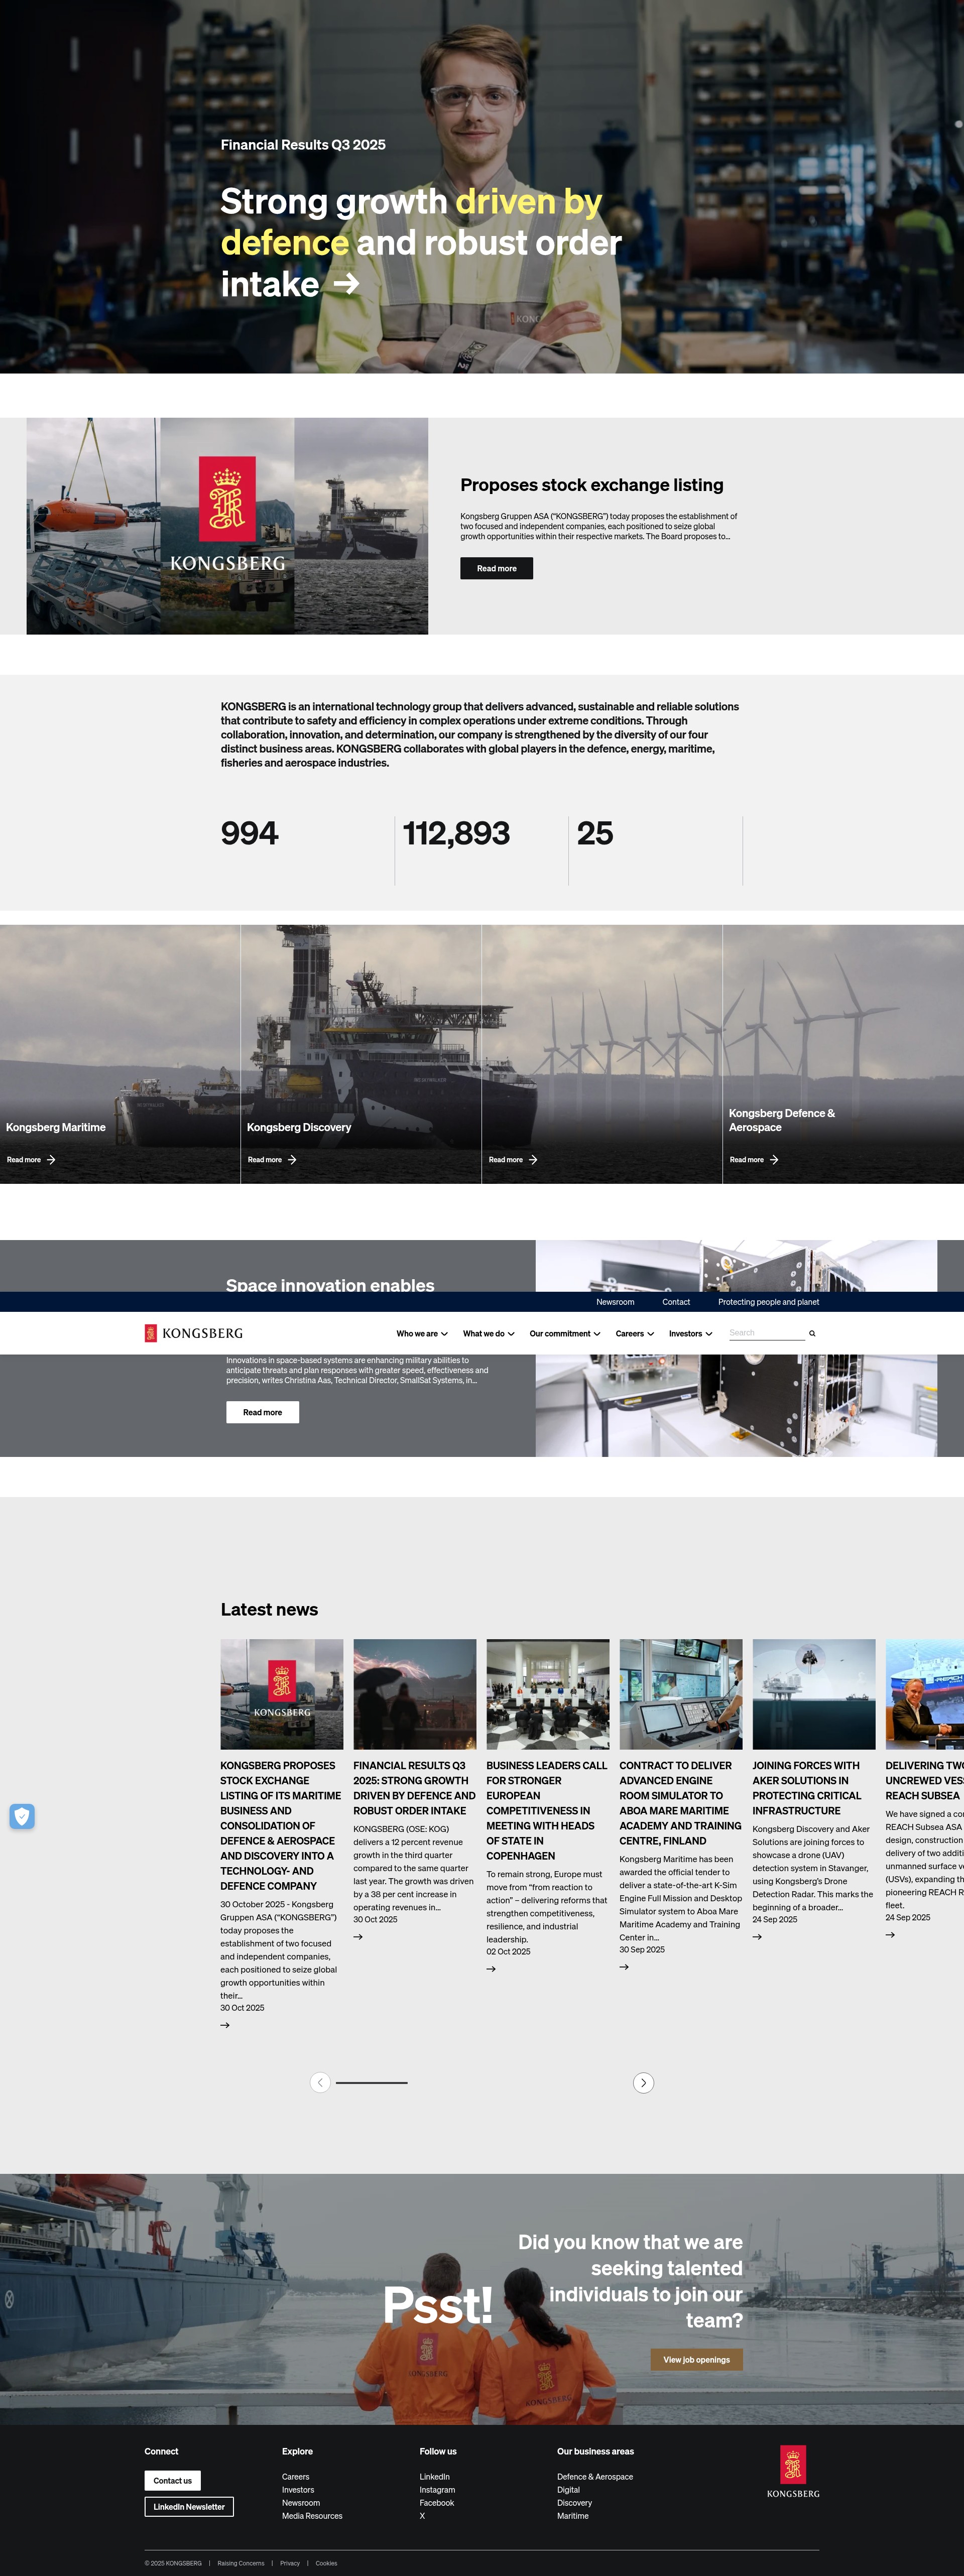Click the Kongsberg logo in navigation bar
The width and height of the screenshot is (964, 2576).
click(x=194, y=1333)
